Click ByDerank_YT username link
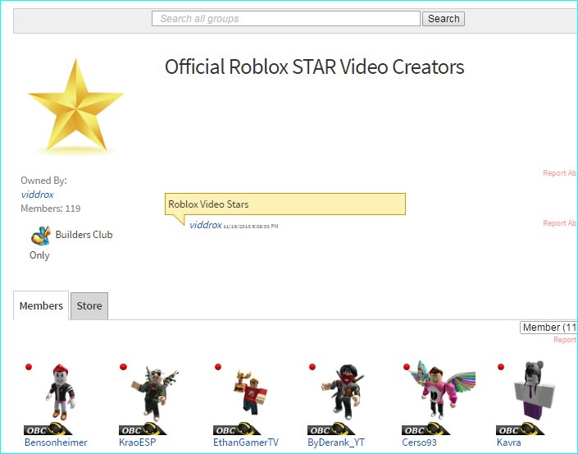Viewport: 578px width, 454px height. (336, 443)
